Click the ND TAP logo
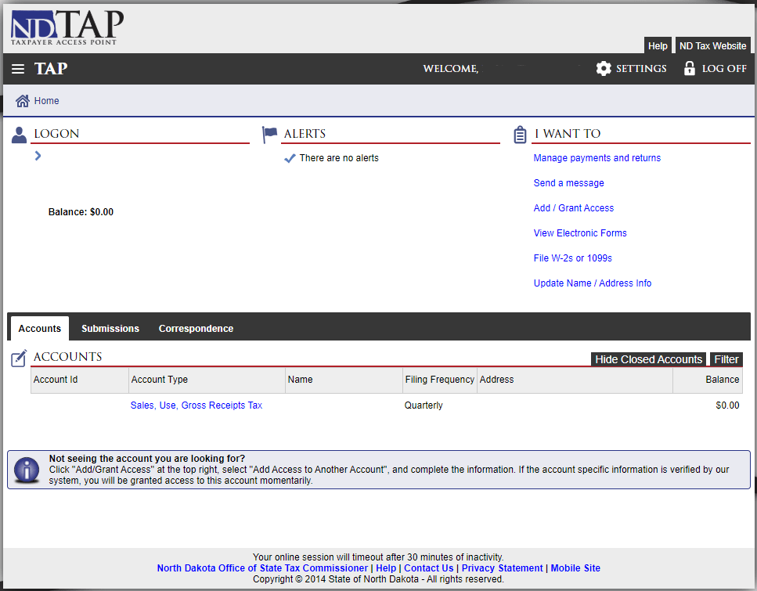Image resolution: width=757 pixels, height=591 pixels. click(x=67, y=27)
